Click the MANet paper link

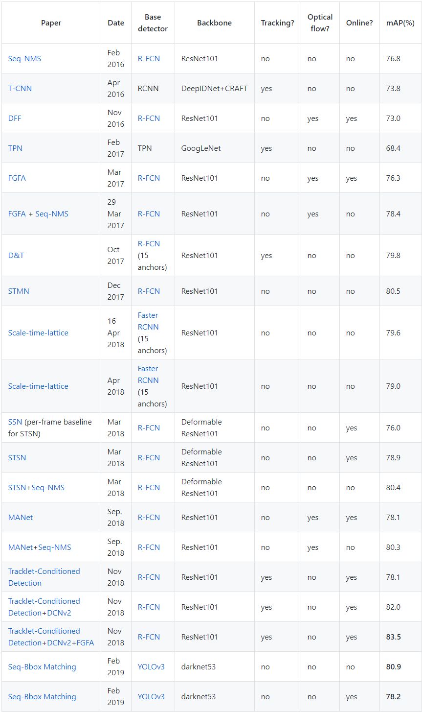[x=21, y=517]
